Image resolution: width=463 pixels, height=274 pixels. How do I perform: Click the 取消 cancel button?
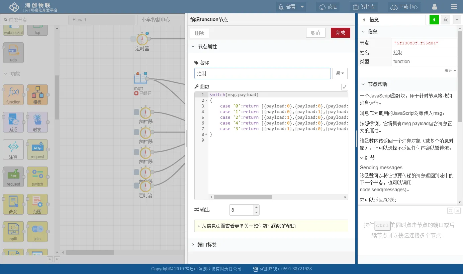click(x=315, y=33)
